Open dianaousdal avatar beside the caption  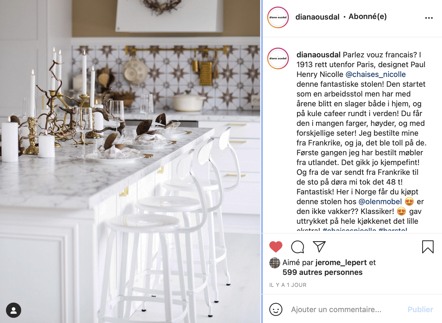[278, 58]
